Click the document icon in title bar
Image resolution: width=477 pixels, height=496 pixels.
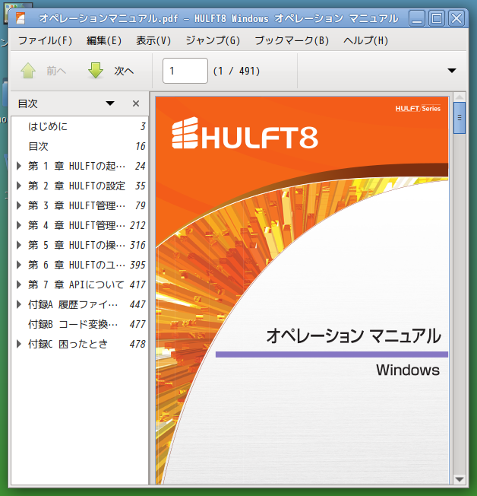[x=21, y=18]
